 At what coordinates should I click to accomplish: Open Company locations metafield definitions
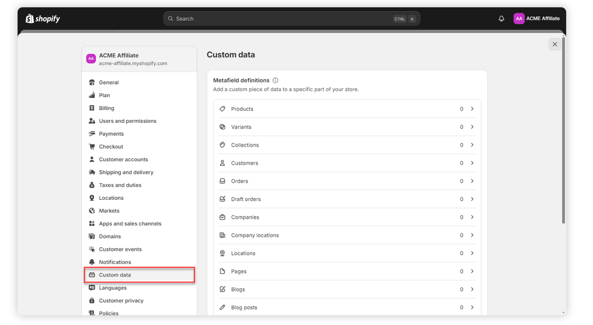coord(255,235)
